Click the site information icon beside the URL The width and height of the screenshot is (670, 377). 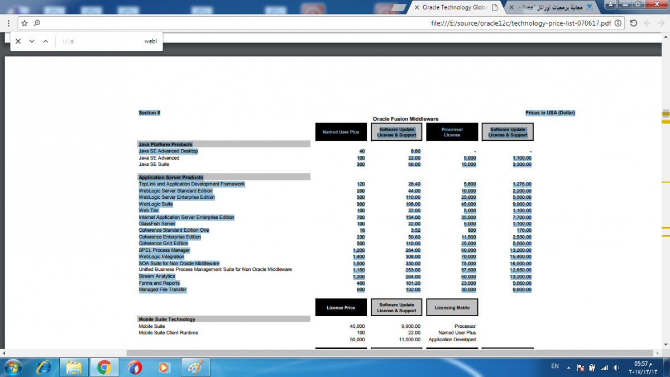tap(618, 23)
